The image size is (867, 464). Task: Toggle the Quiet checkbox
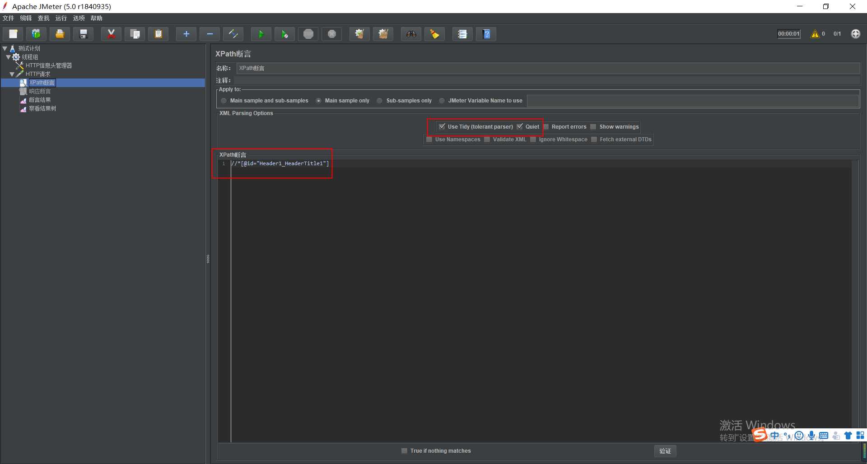point(528,127)
